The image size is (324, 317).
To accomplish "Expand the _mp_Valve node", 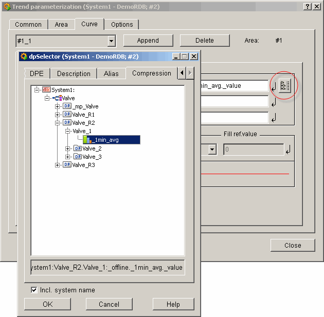I will [x=57, y=106].
